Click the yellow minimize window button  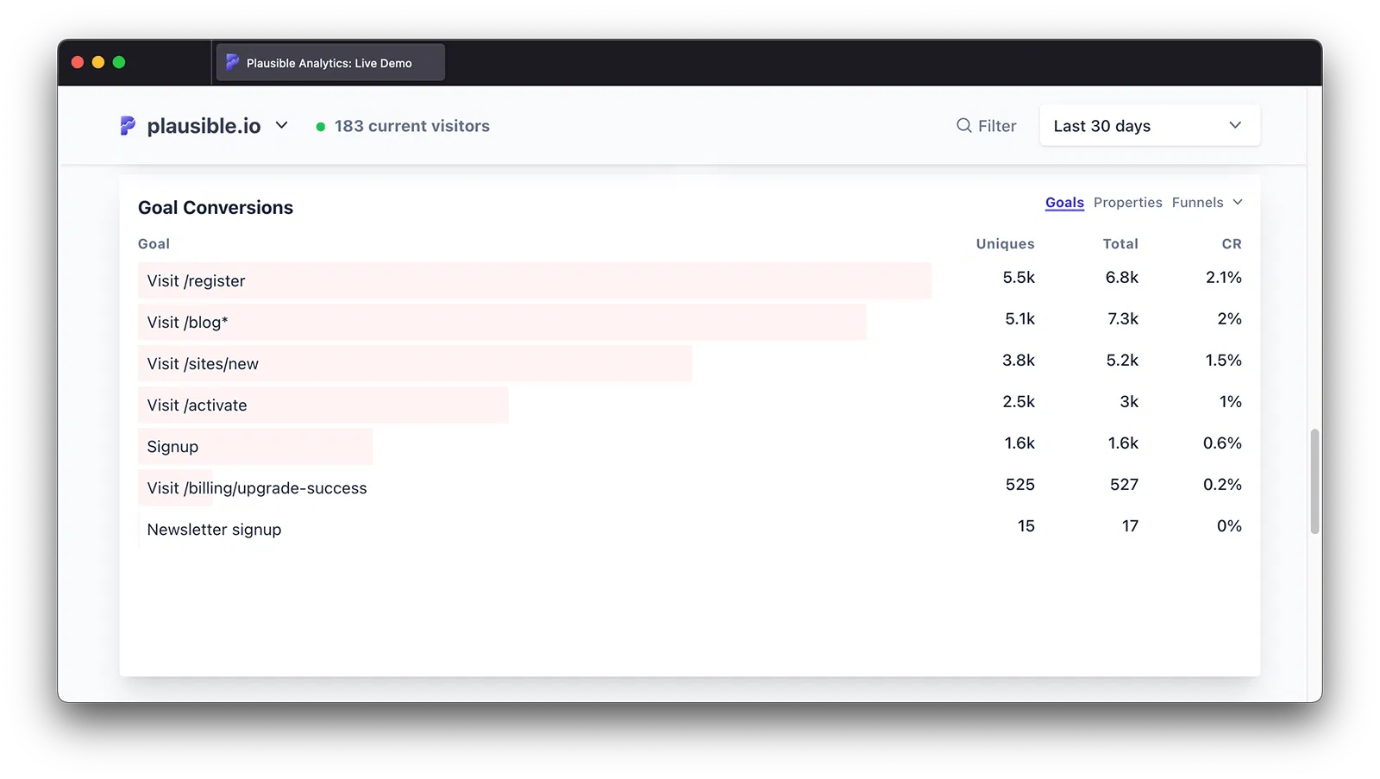tap(98, 62)
